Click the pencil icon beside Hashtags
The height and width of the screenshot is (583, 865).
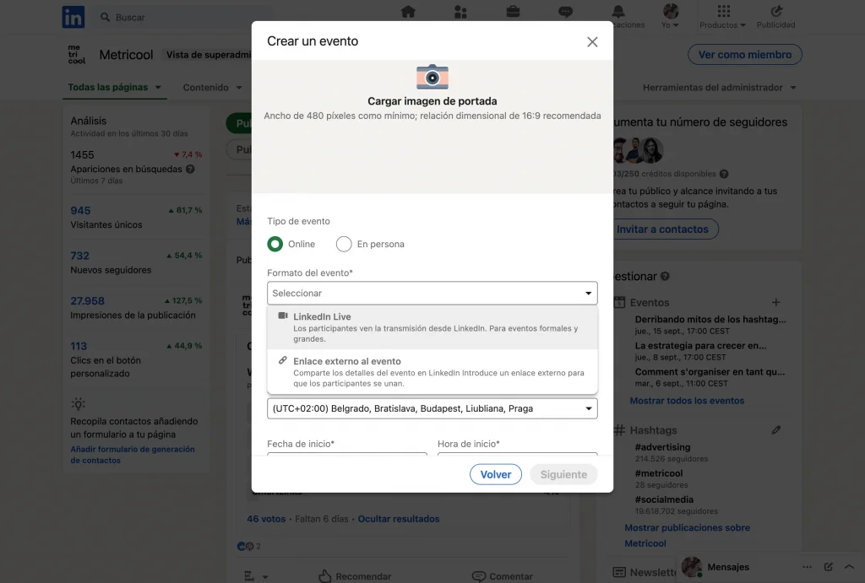pos(776,429)
